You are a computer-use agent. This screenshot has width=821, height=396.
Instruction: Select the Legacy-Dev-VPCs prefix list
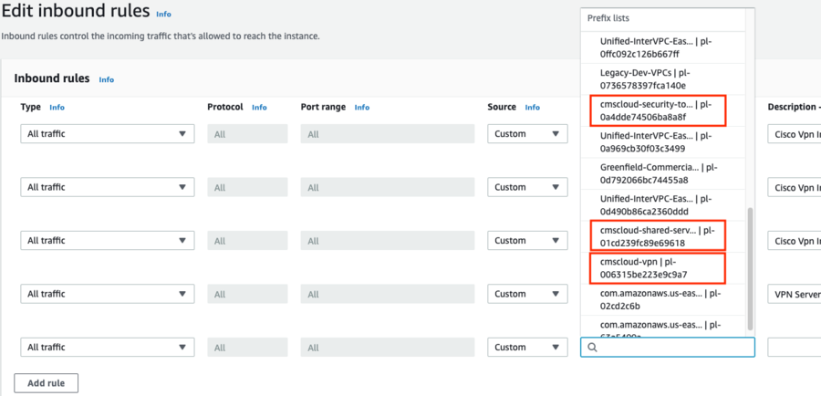click(x=663, y=79)
